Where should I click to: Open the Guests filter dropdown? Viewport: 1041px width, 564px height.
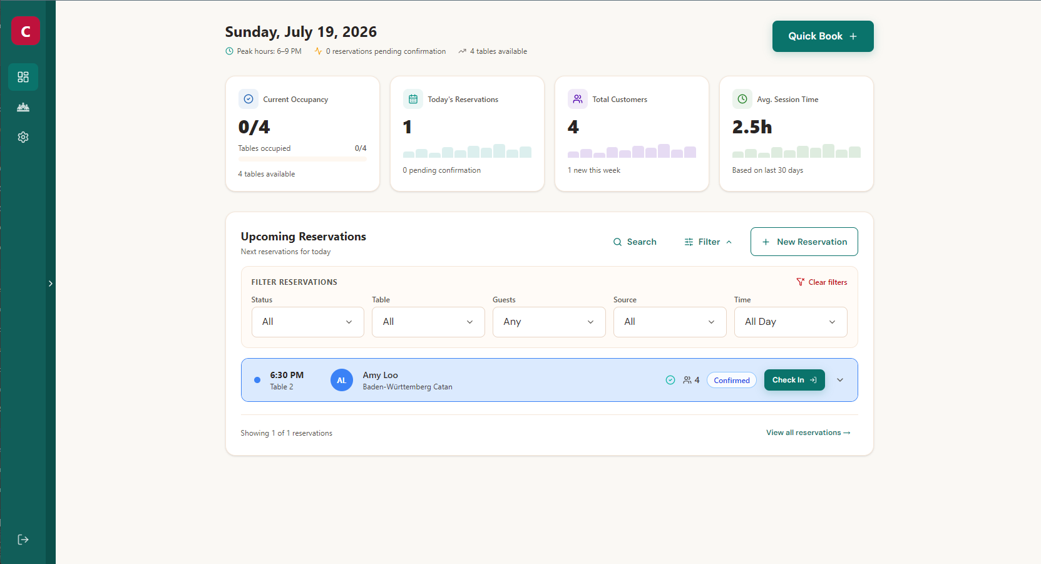coord(549,322)
